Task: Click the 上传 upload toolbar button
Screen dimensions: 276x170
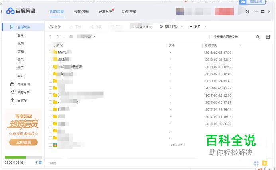Action: pos(55,27)
